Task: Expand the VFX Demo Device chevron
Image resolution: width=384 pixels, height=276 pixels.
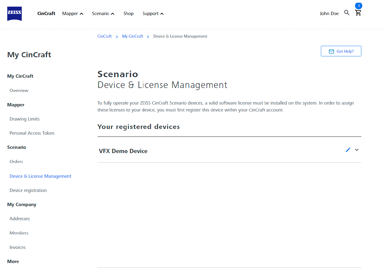Action: 357,150
